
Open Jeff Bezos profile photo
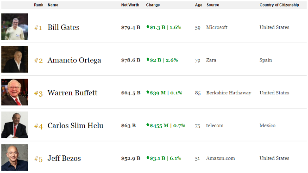14,158
